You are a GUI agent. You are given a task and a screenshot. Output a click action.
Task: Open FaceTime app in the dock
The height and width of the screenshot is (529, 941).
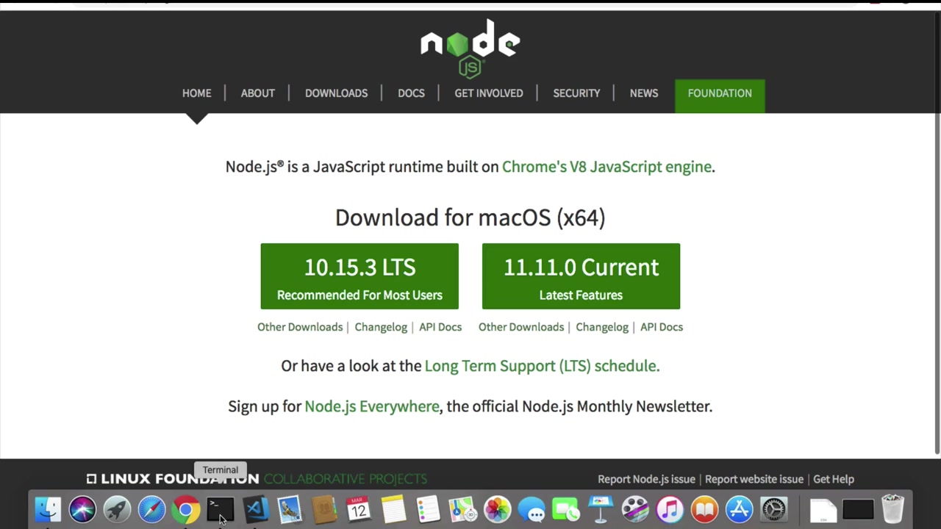566,509
